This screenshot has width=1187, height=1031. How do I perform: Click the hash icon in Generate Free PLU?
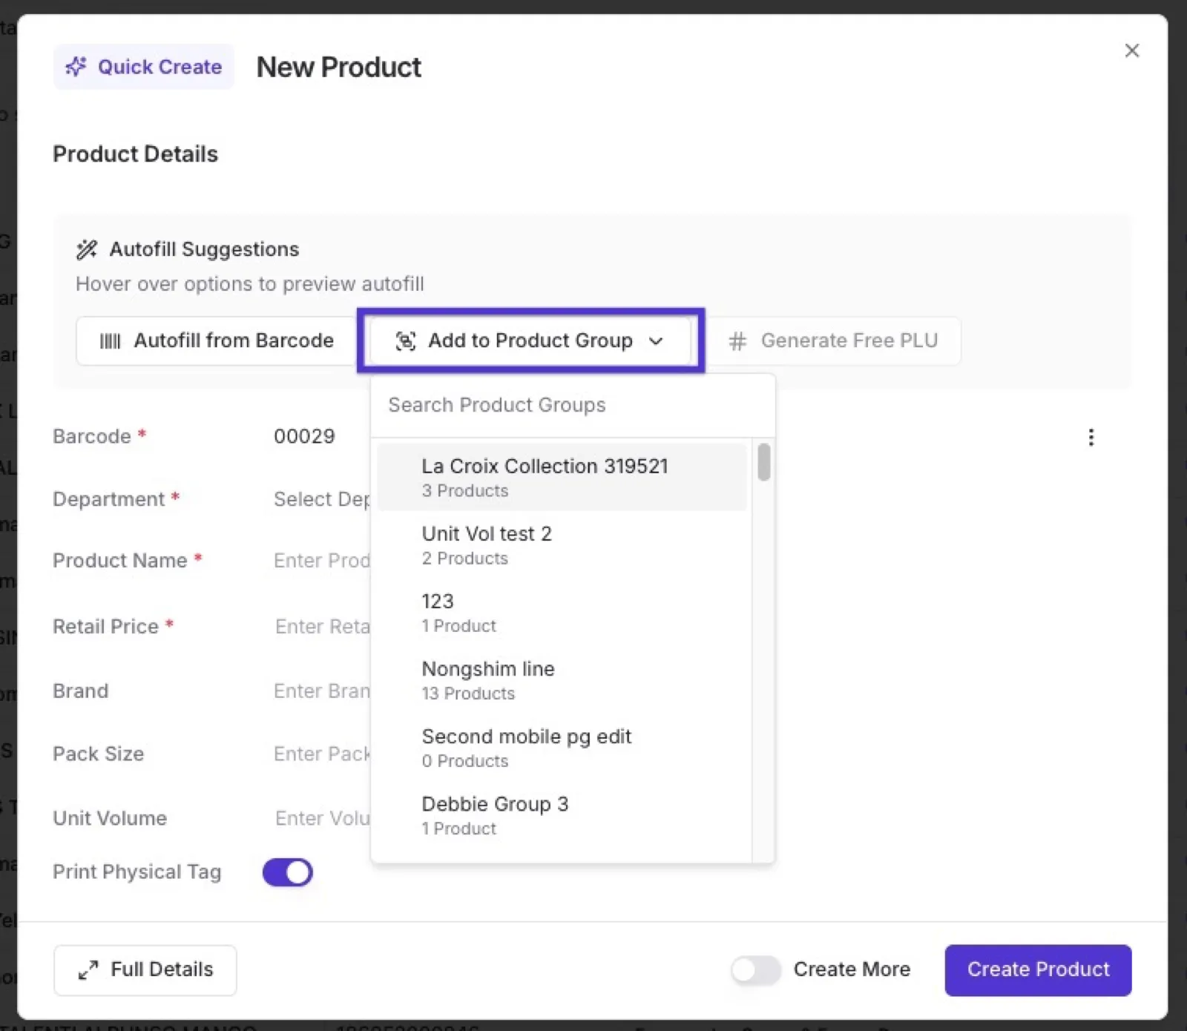coord(737,340)
